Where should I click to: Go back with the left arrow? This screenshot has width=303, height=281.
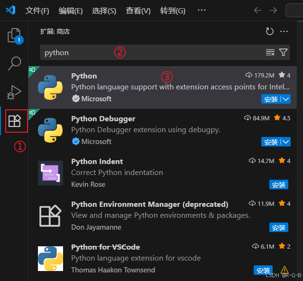point(257,10)
